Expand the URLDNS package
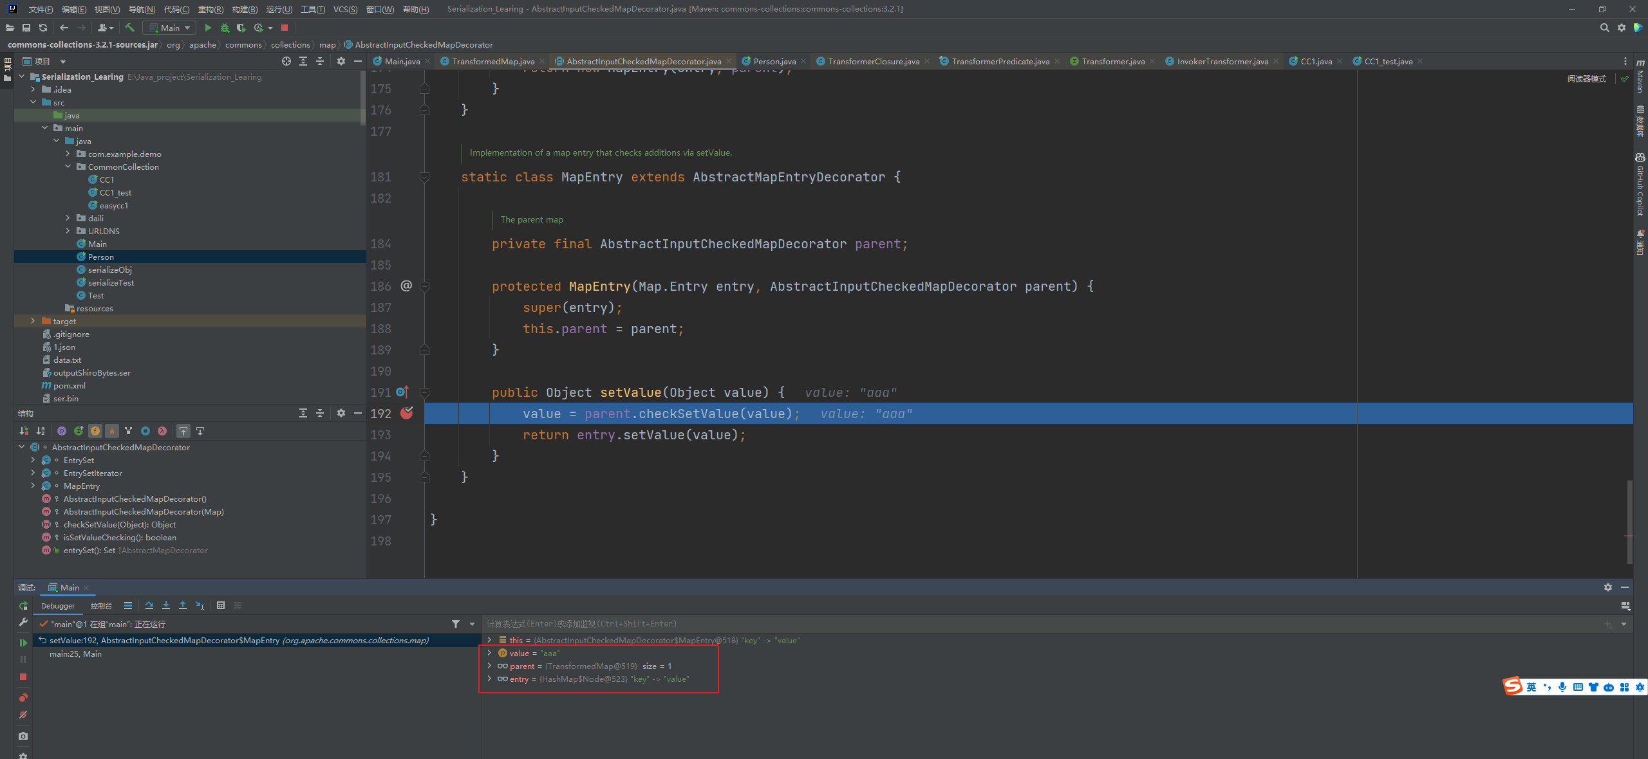Viewport: 1648px width, 759px height. pyautogui.click(x=68, y=231)
